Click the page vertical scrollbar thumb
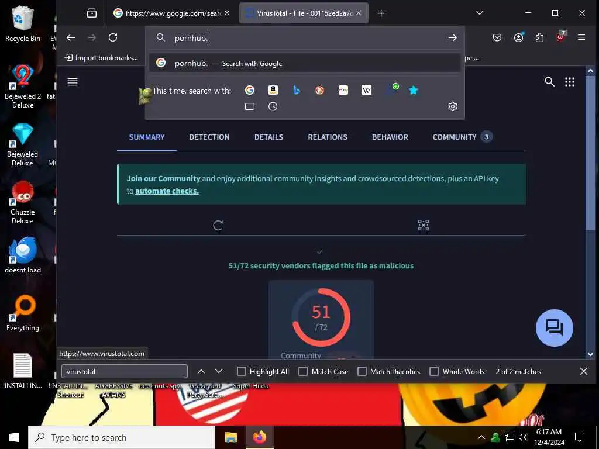 [590, 153]
